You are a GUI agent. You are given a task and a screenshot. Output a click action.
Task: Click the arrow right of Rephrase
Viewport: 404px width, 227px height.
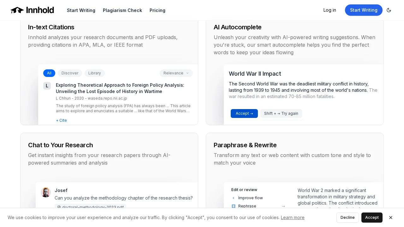(x=283, y=206)
